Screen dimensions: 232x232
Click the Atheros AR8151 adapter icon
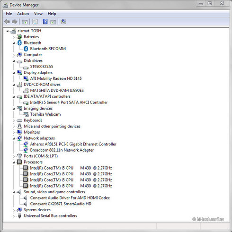tap(26, 144)
